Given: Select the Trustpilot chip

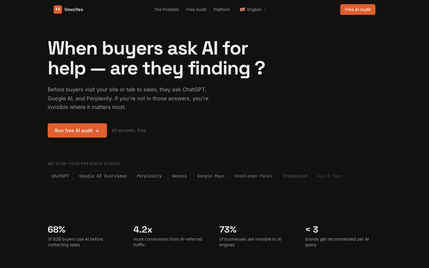Looking at the screenshot, I should click(x=295, y=176).
